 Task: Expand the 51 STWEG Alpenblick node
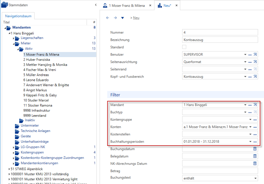coord(9,169)
